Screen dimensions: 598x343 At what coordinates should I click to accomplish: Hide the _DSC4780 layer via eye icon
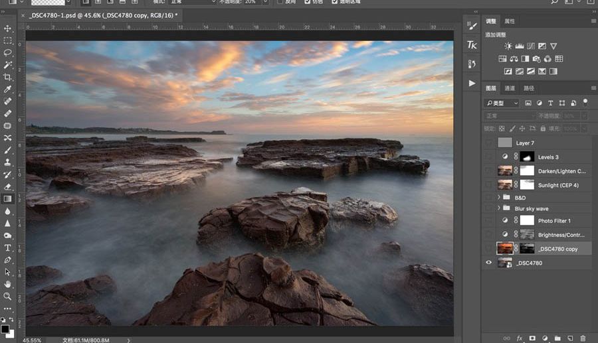click(488, 262)
